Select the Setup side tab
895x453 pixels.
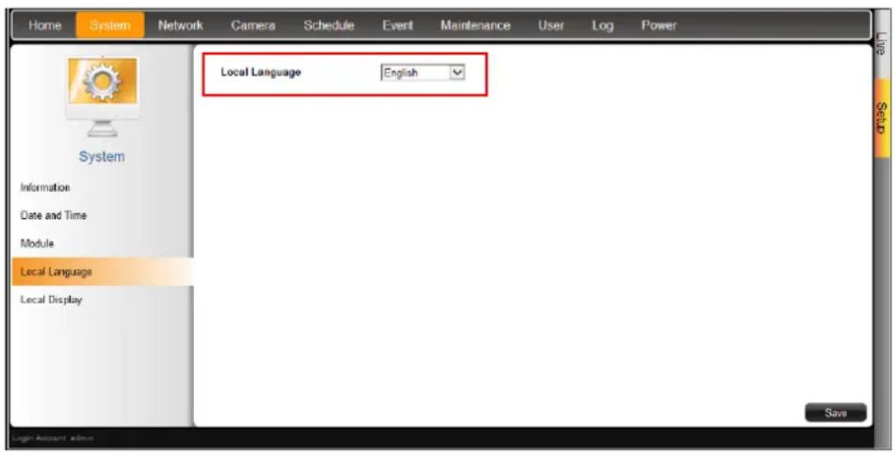coord(883,118)
